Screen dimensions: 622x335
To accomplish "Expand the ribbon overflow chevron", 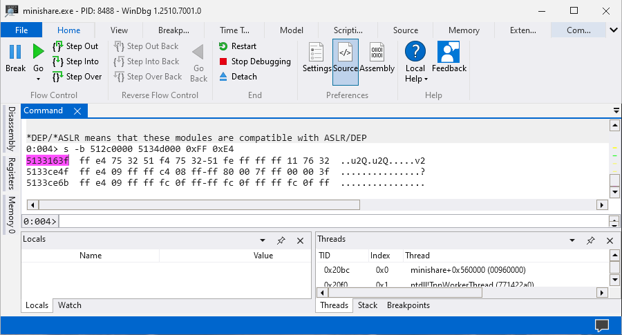I will [x=614, y=30].
